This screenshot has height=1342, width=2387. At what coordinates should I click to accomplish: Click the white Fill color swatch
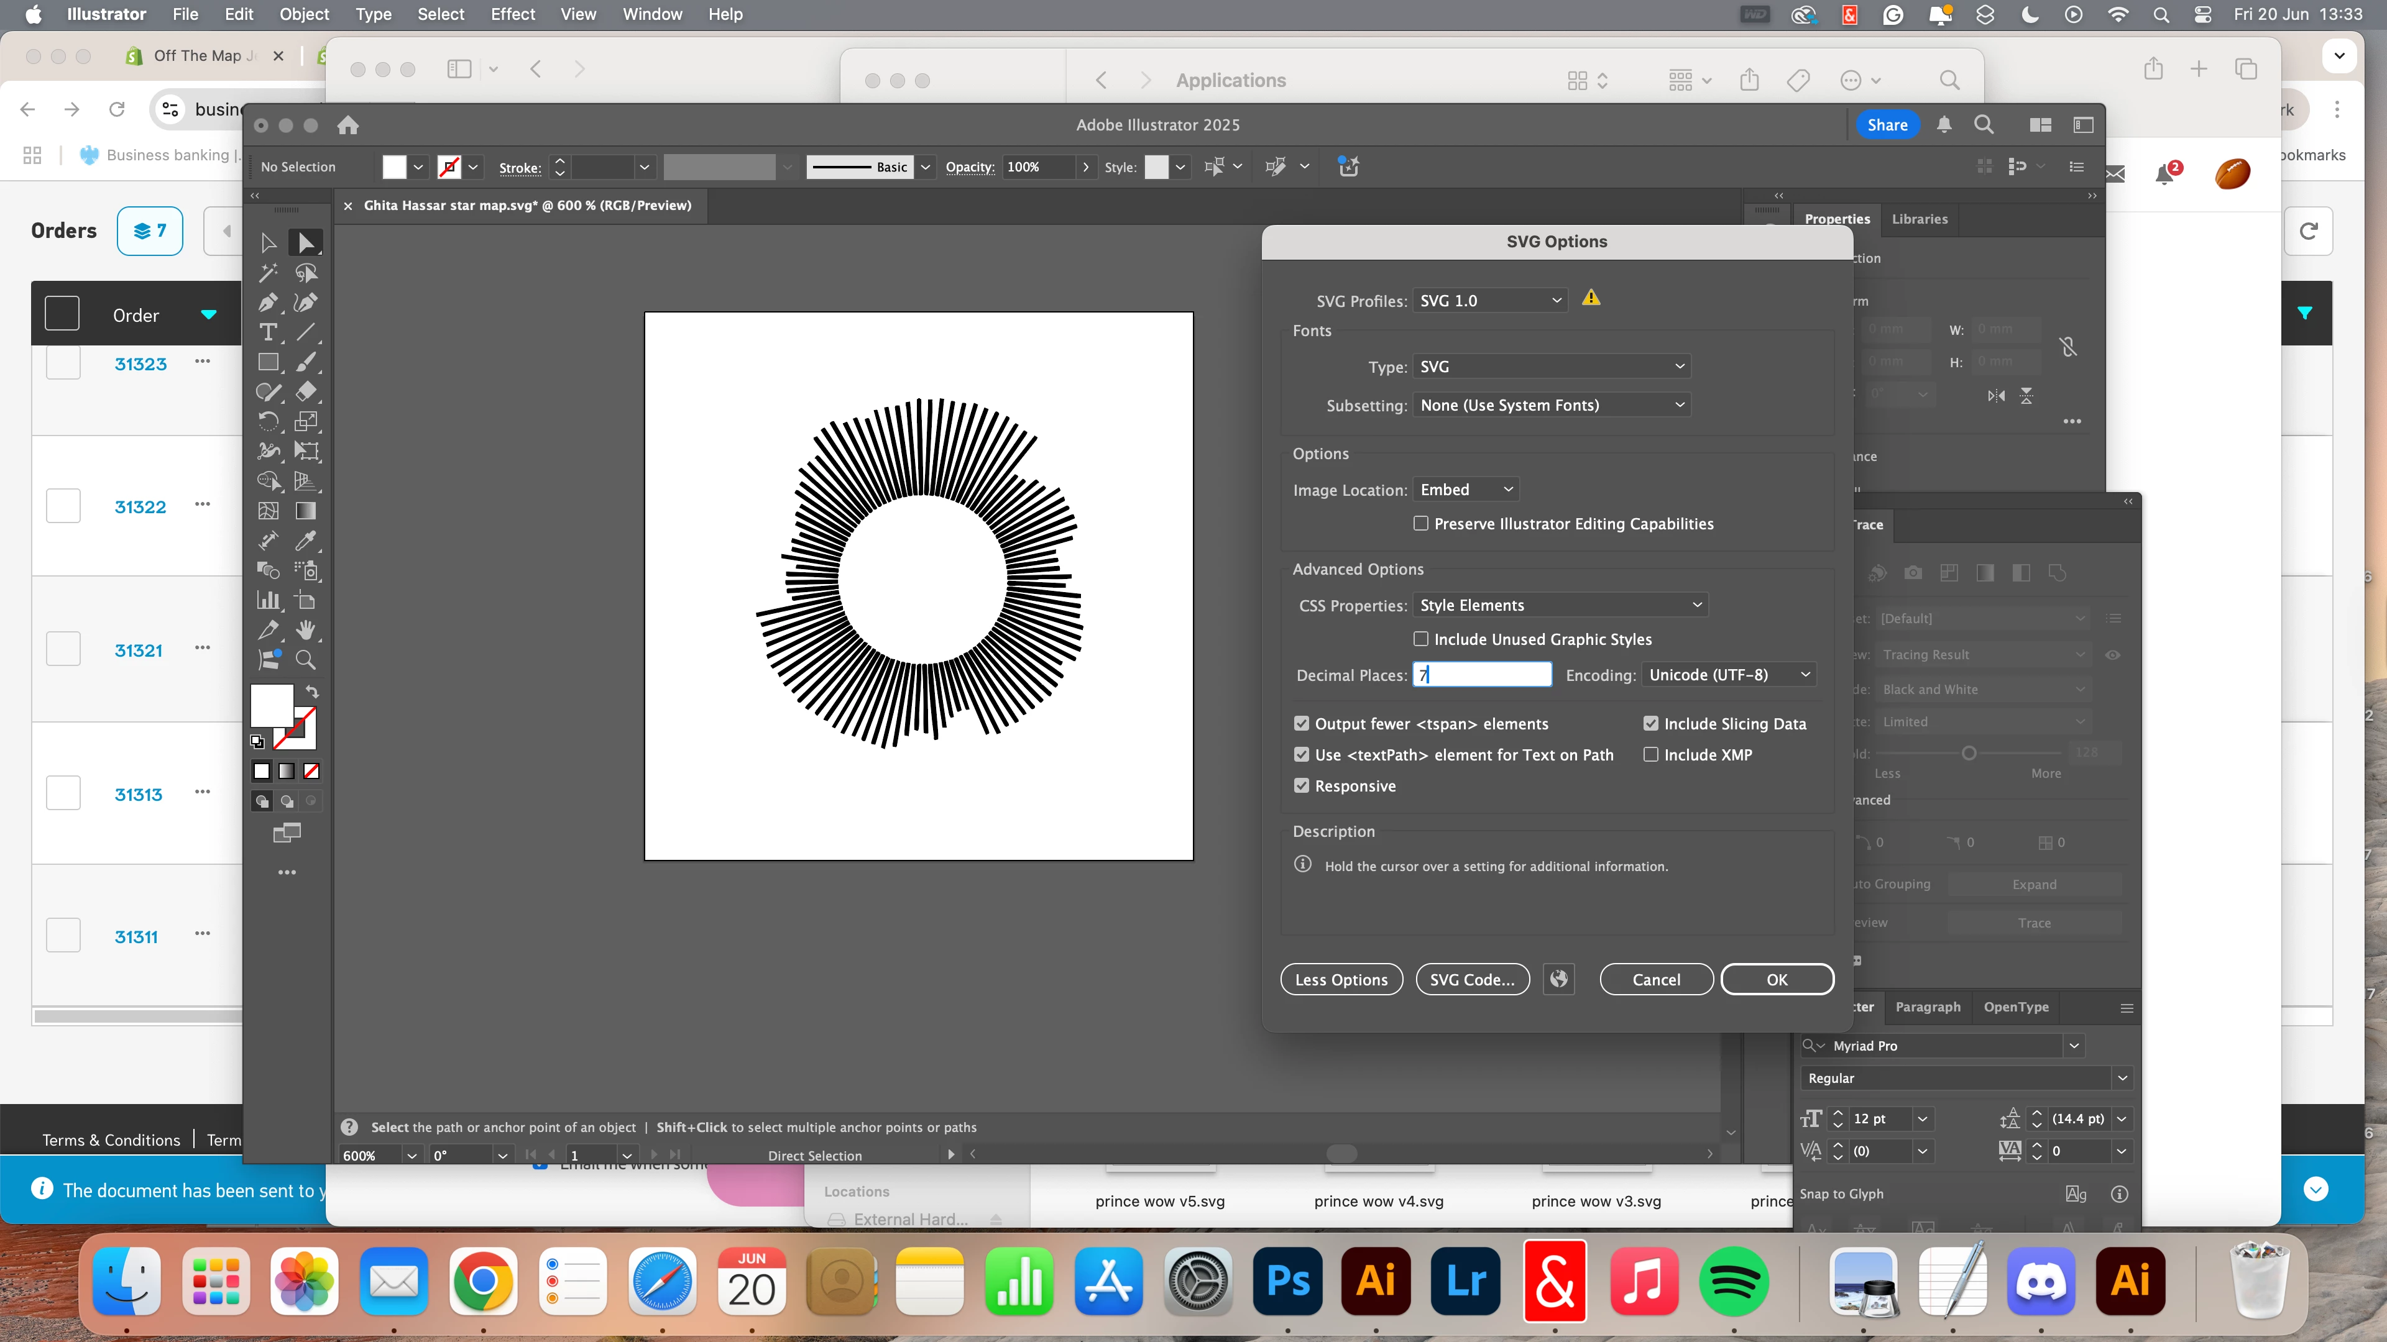pyautogui.click(x=272, y=706)
